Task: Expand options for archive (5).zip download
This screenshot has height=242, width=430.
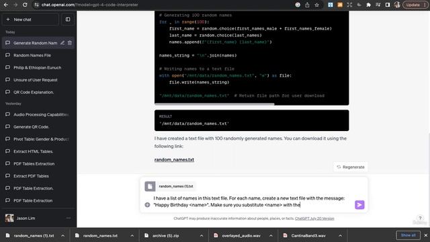Action: 202,236
